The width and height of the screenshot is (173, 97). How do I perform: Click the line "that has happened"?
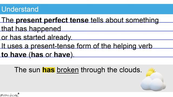pos(31,29)
